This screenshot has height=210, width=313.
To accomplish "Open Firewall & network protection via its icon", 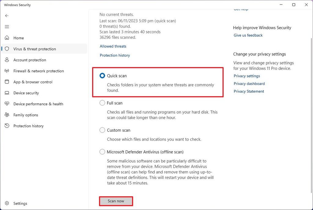I will 7,71.
